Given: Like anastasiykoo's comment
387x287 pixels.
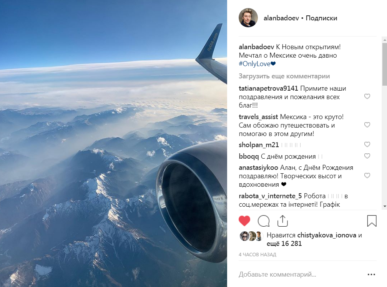Looking at the screenshot, I should pos(367,176).
